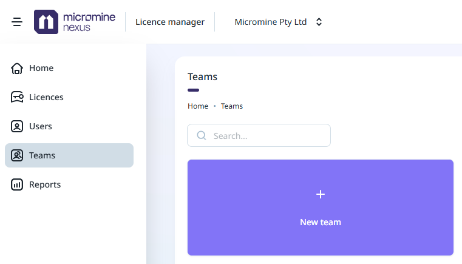The width and height of the screenshot is (462, 264).
Task: Collapse the sidebar with the hamburger icon
Action: pos(17,22)
